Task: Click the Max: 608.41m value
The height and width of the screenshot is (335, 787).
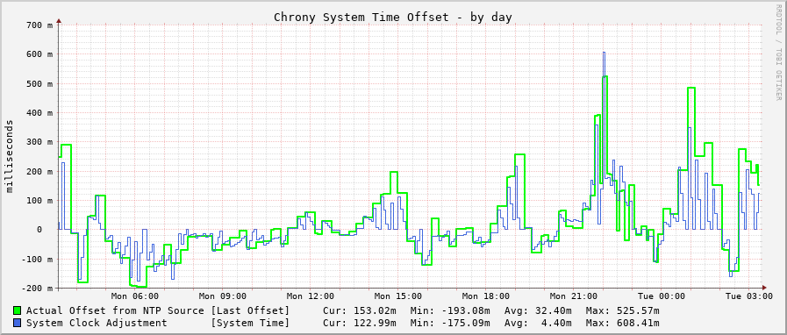Action: tap(623, 323)
